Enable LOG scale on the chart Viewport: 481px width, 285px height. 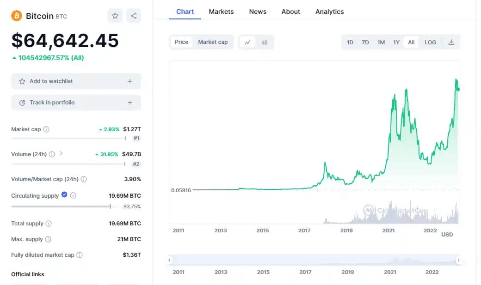coord(430,42)
